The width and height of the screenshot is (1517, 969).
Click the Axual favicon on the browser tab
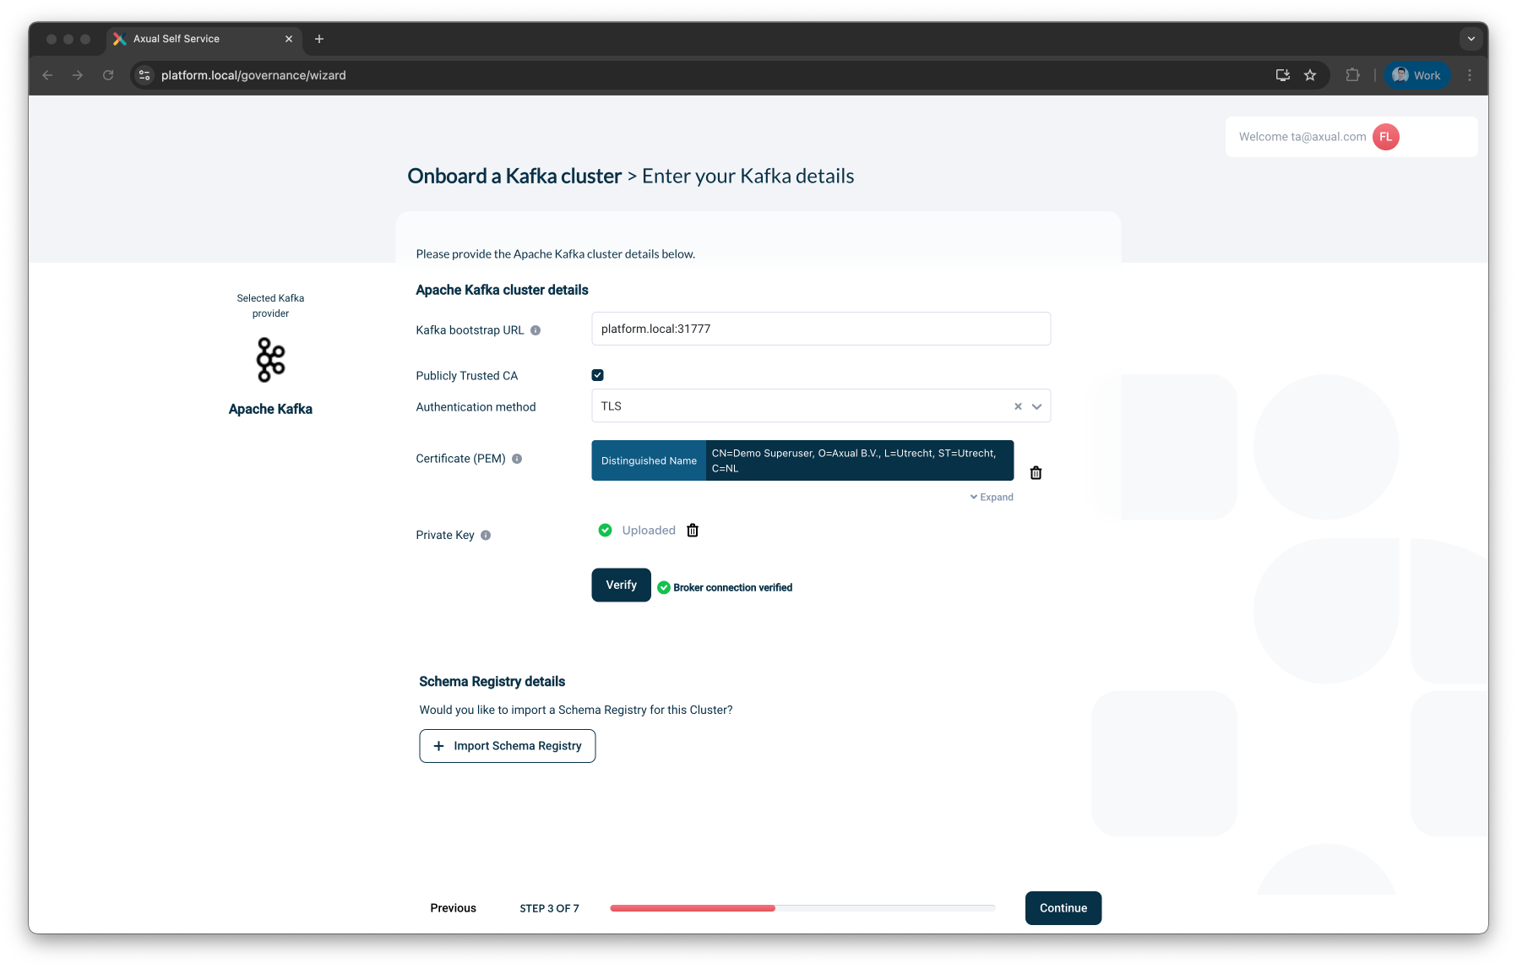coord(118,38)
